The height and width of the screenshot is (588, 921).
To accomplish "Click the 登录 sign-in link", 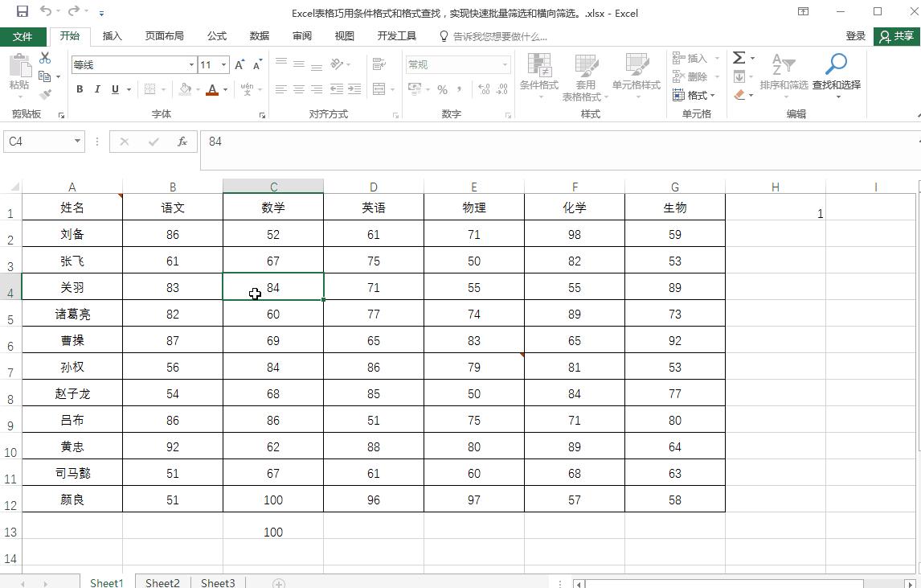I will [853, 35].
